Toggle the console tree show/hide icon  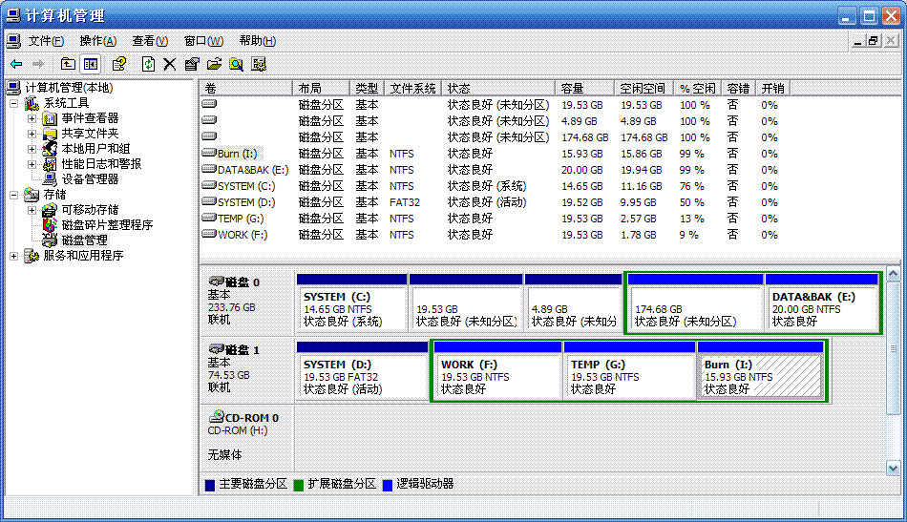(x=91, y=64)
